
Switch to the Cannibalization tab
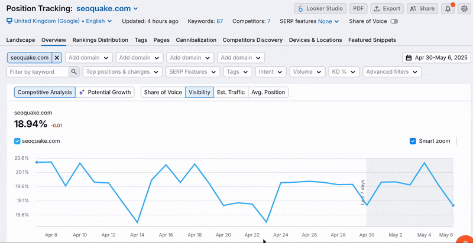(196, 40)
